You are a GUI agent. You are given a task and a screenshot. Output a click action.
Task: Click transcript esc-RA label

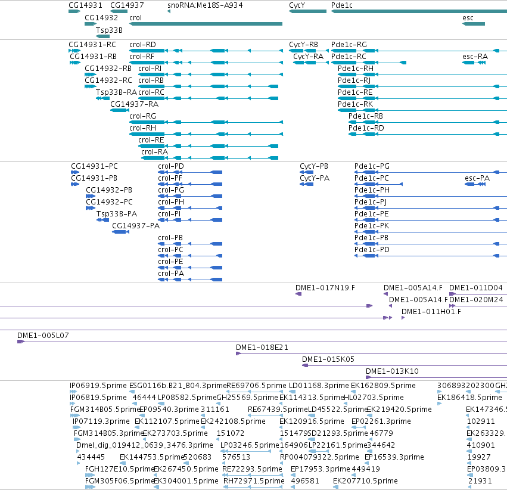[475, 56]
